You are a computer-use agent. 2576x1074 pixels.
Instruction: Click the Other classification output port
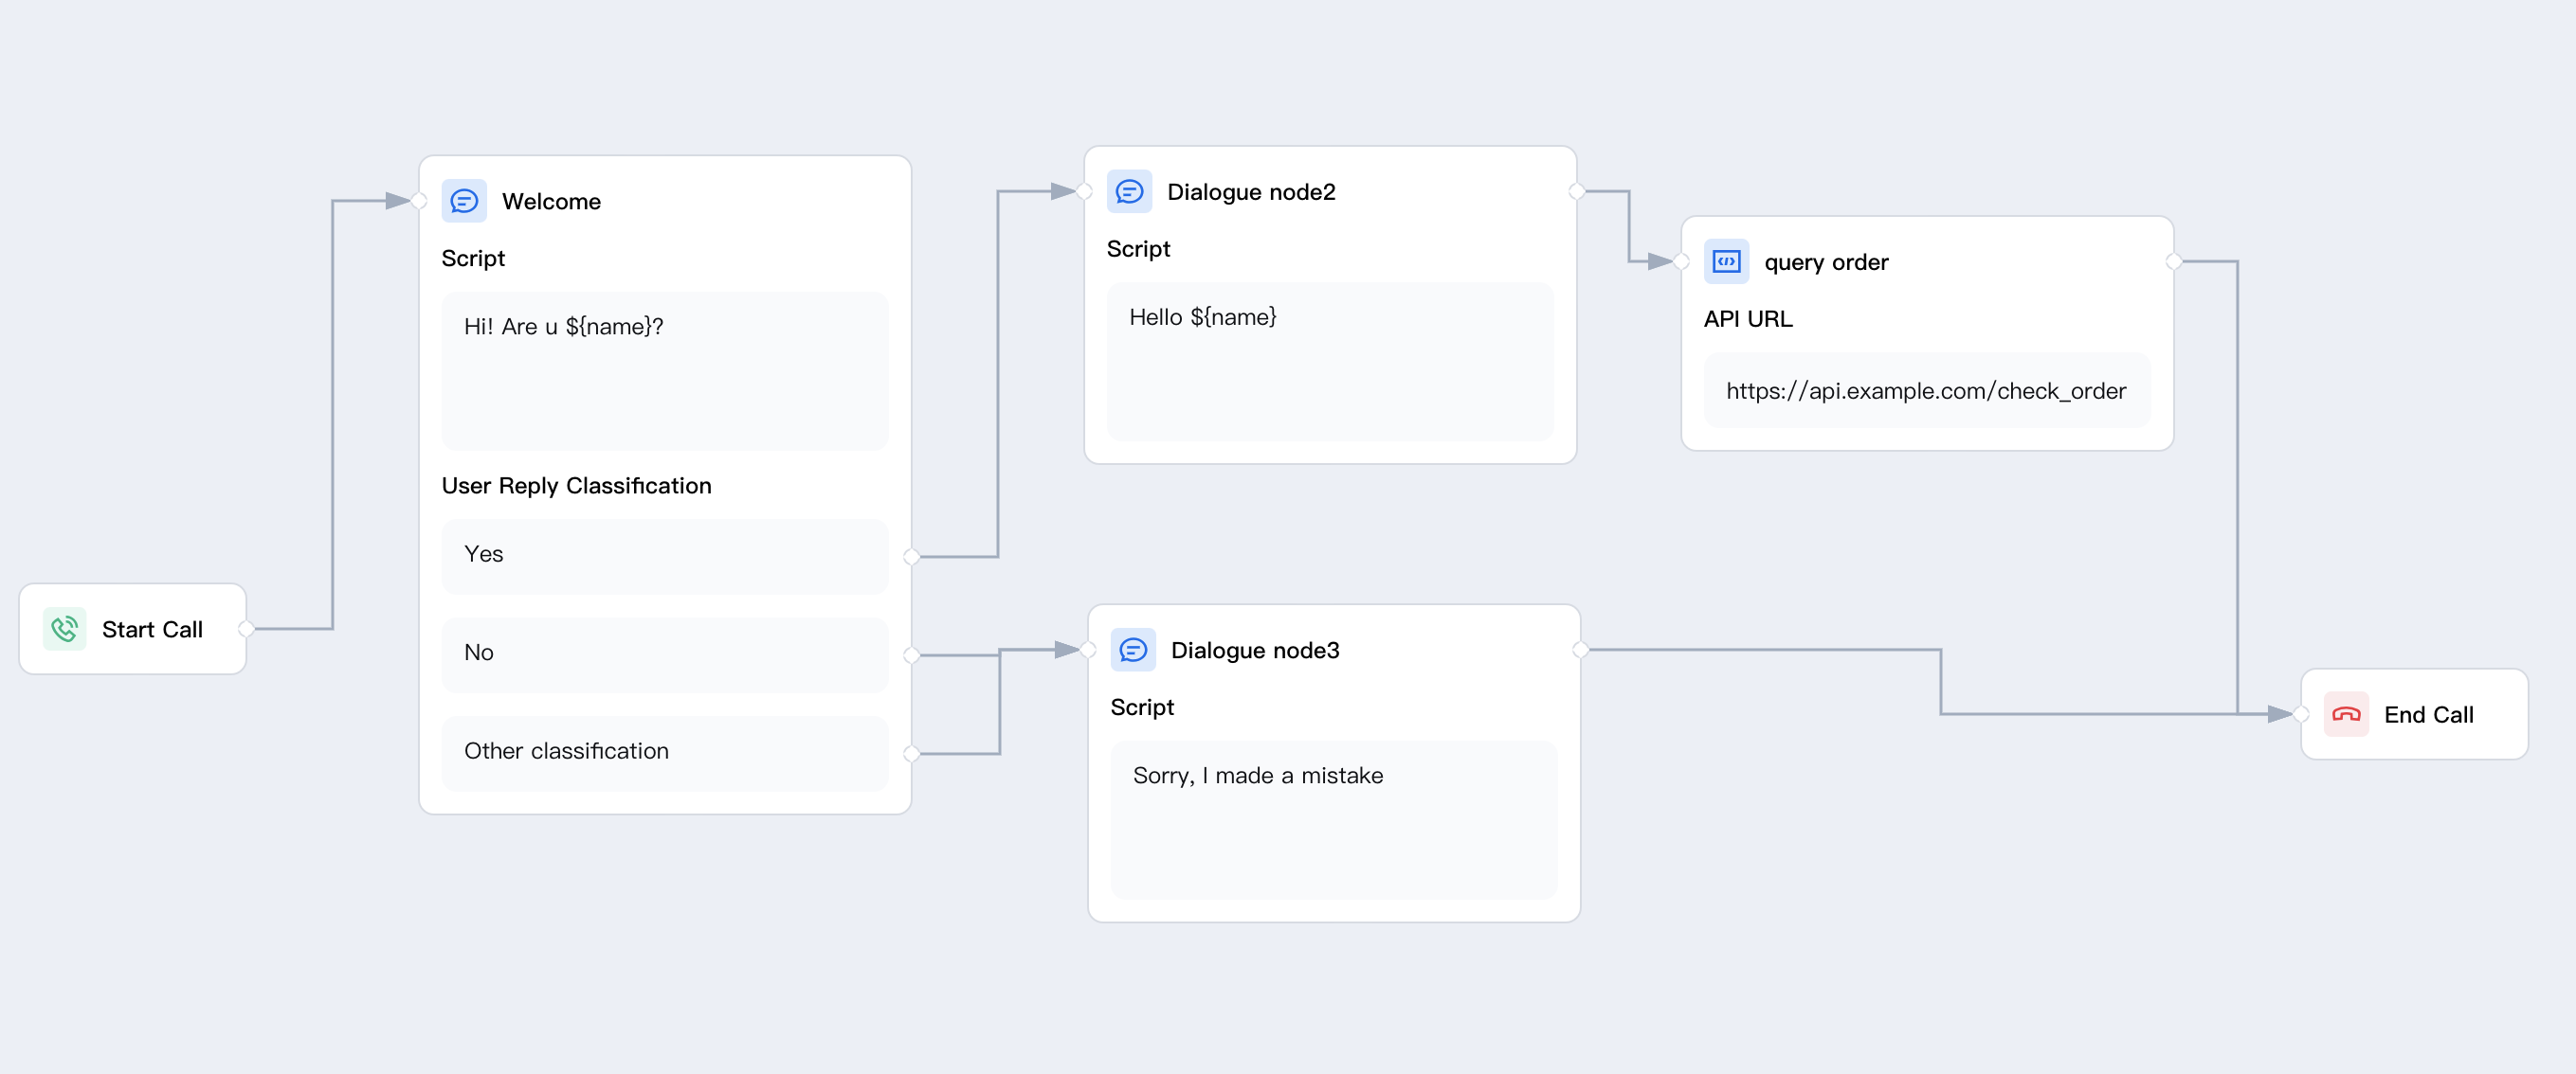point(911,753)
